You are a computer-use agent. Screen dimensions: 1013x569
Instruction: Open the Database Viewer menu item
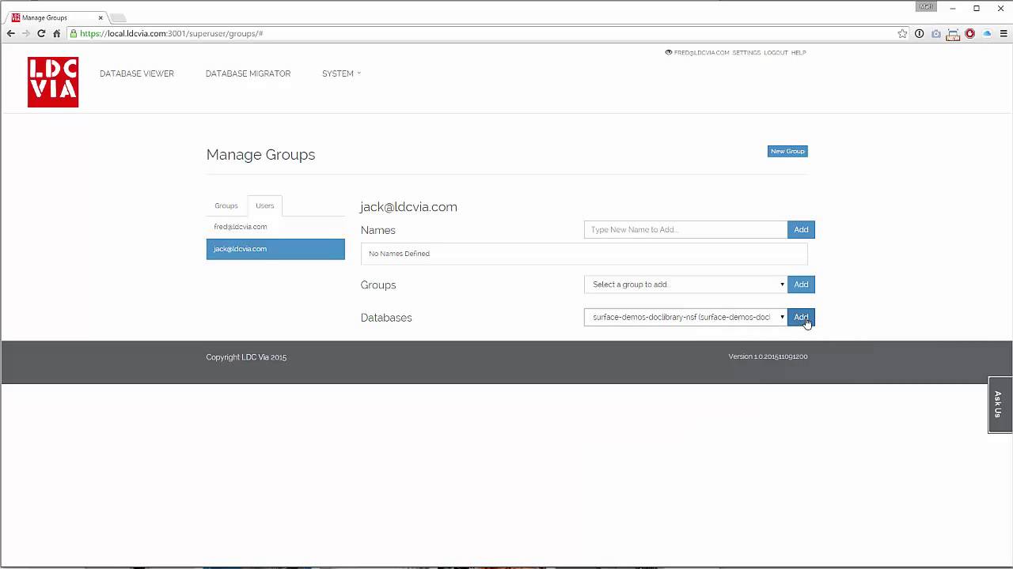point(137,73)
